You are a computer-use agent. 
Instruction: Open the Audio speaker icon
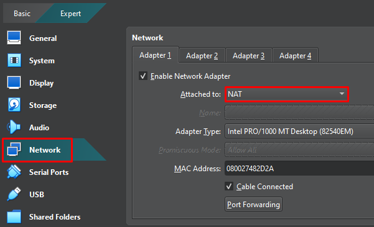click(14, 127)
